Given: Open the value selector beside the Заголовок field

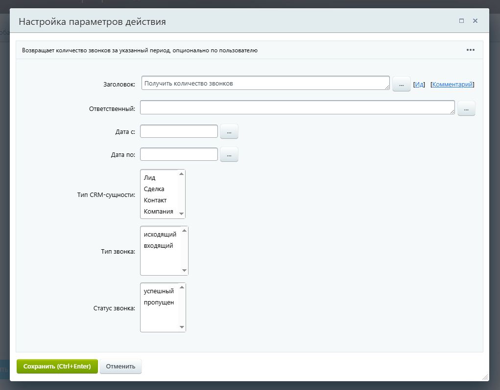Looking at the screenshot, I should pyautogui.click(x=401, y=84).
